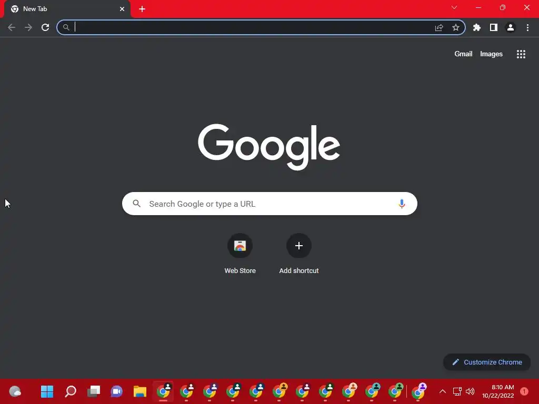Open Task View on taskbar
Screen dimensions: 539x404
(94, 391)
